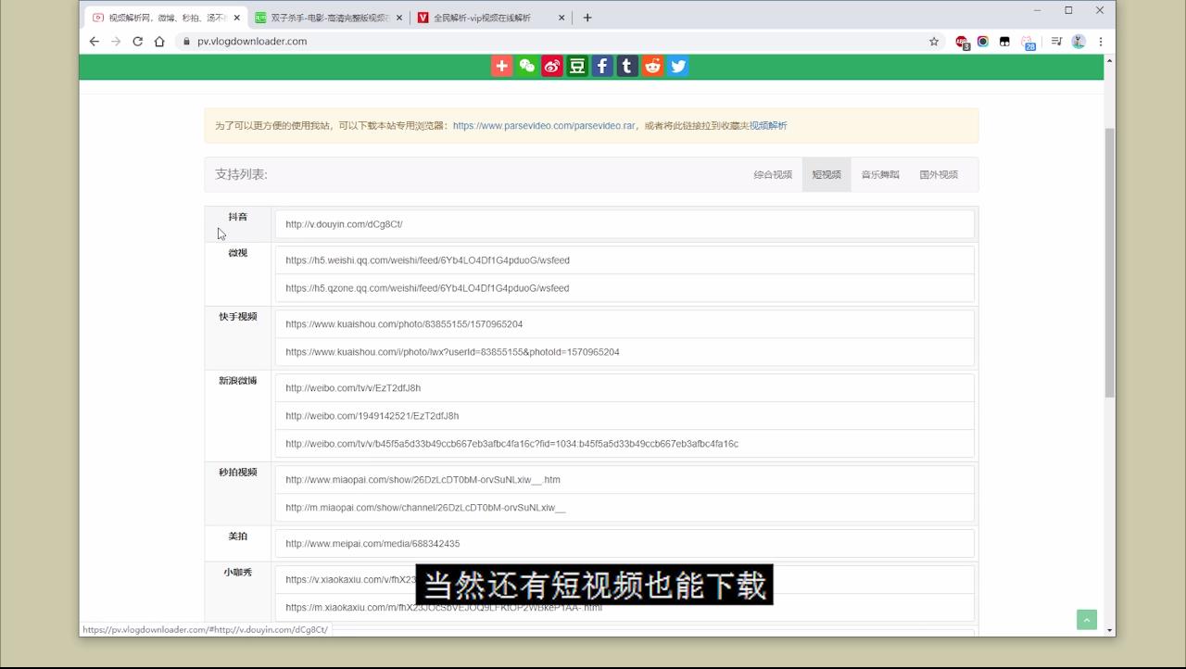Viewport: 1186px width, 669px height.
Task: Open the red plus share icon
Action: (501, 66)
